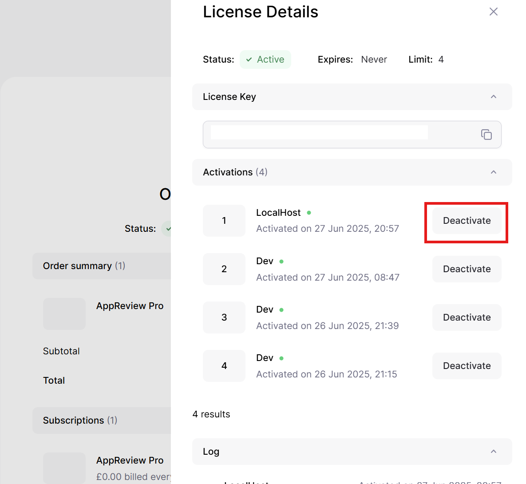Click AppReview Pro product thumbnail in Order summary

pyautogui.click(x=64, y=314)
